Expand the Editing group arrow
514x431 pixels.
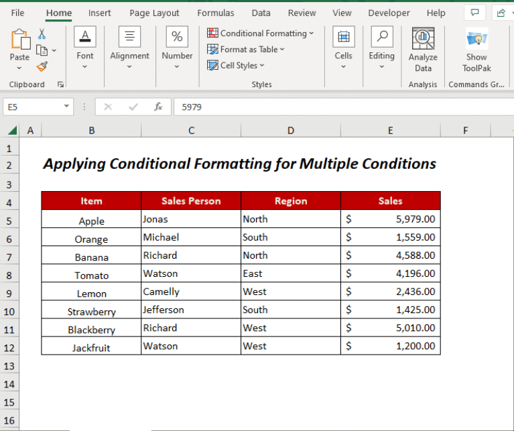click(x=381, y=66)
